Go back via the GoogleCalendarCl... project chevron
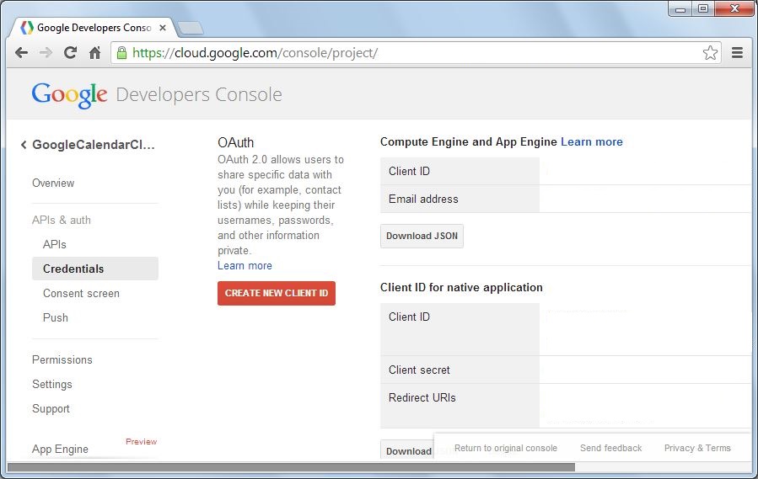758x479 pixels. coord(24,145)
